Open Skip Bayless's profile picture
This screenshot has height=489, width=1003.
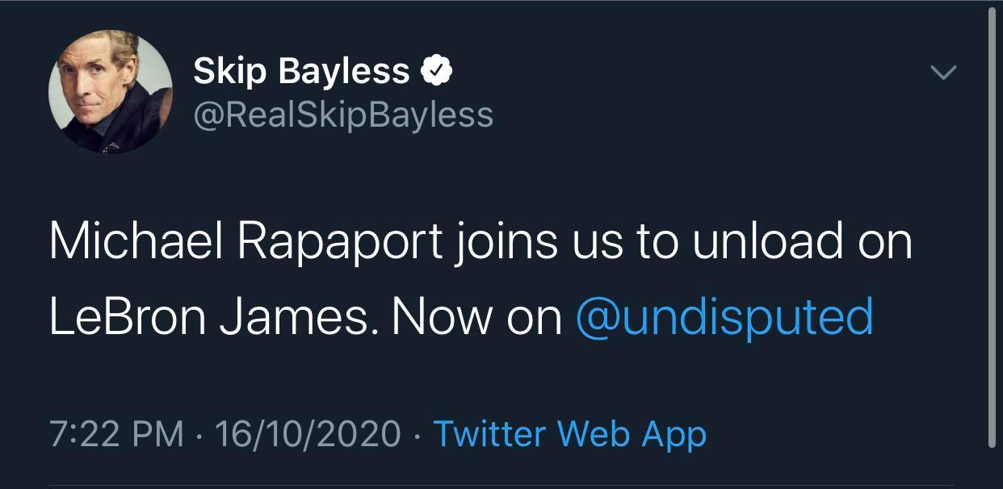110,92
